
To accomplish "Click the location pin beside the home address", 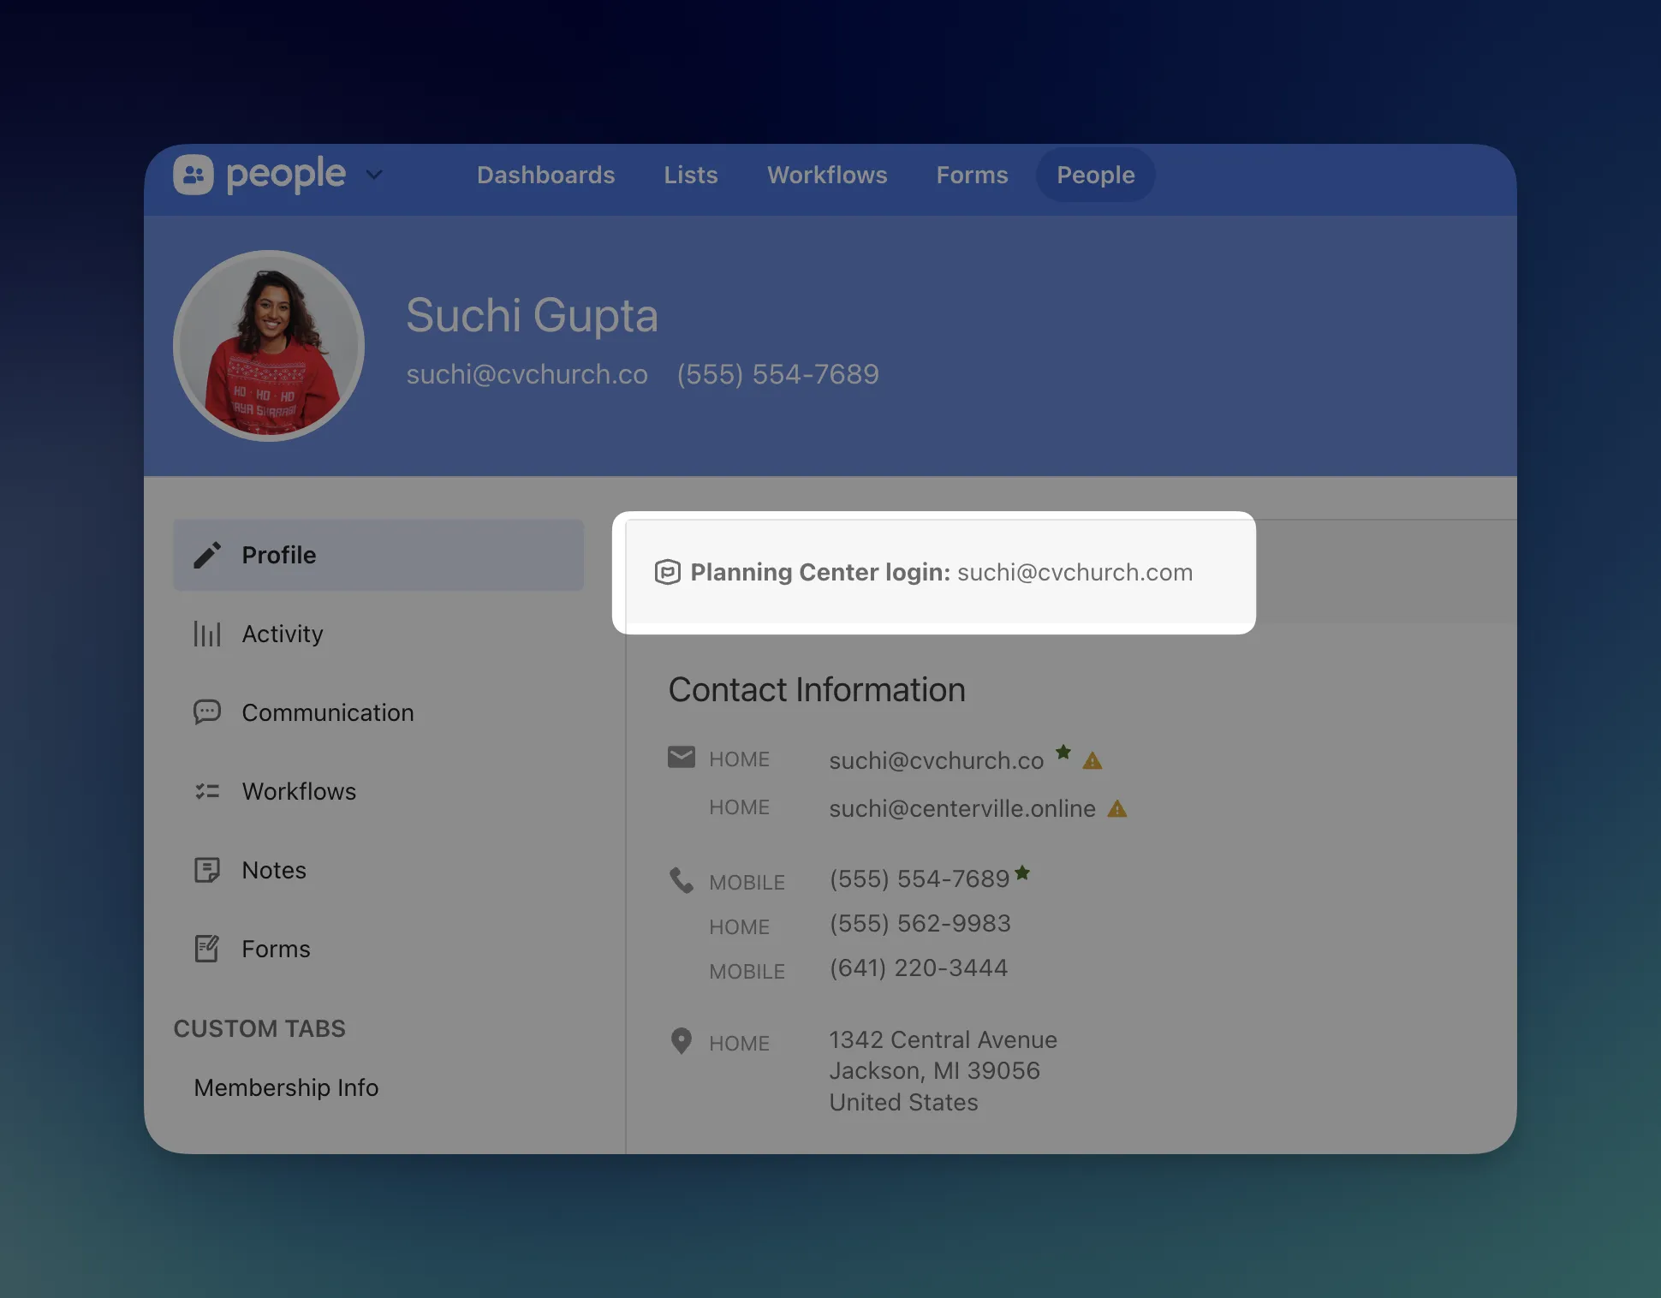I will [x=682, y=1040].
